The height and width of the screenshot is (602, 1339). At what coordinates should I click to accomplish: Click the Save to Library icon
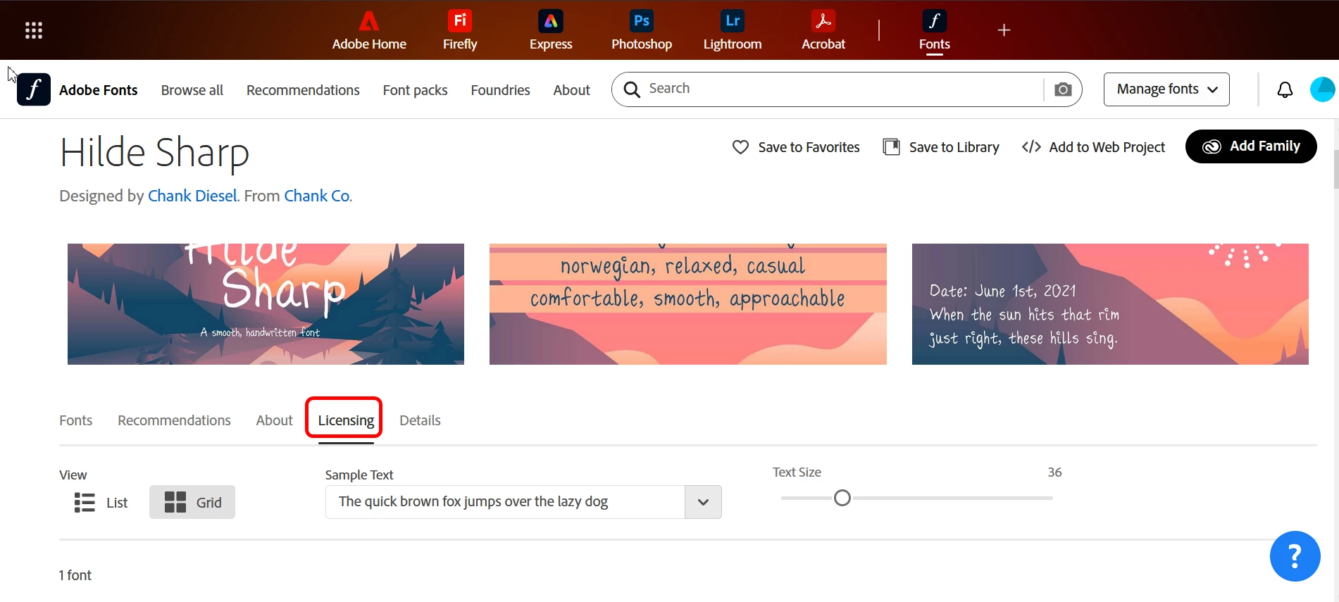click(x=892, y=147)
